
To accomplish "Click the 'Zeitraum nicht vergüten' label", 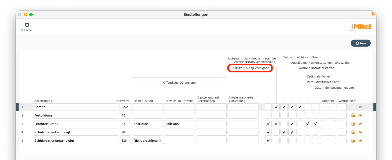I will point(300,57).
